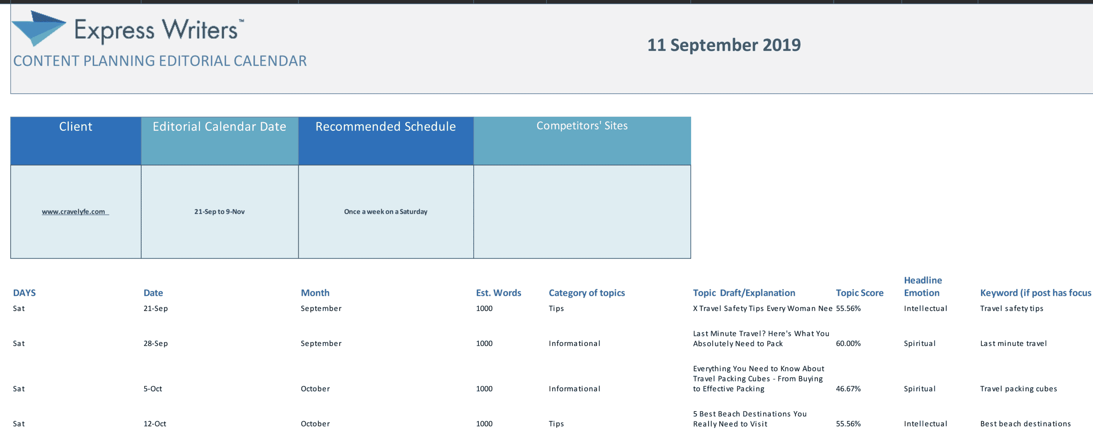Click the Est. Words column heading
Screen dimensions: 1093x440
499,293
